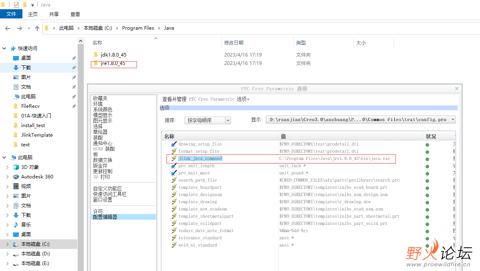Switch to the 共享 ribbon tab
The image size is (480, 271).
pos(54,14)
